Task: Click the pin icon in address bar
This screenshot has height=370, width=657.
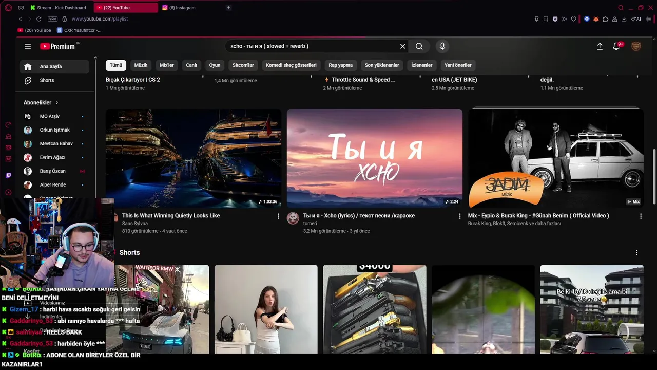Action: click(537, 19)
